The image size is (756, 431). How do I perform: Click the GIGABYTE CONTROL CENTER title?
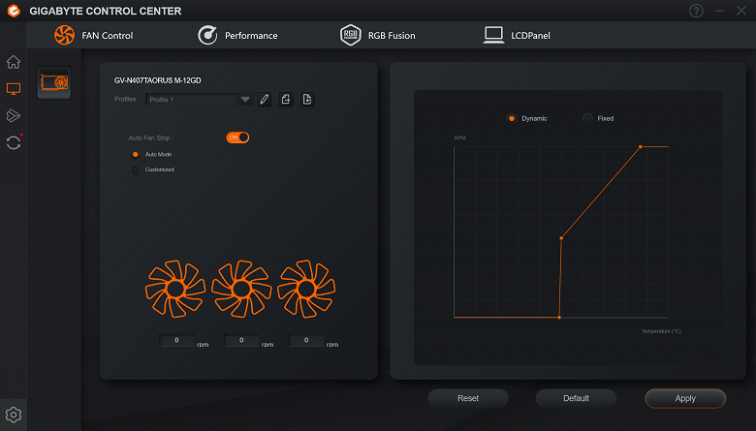click(x=106, y=11)
